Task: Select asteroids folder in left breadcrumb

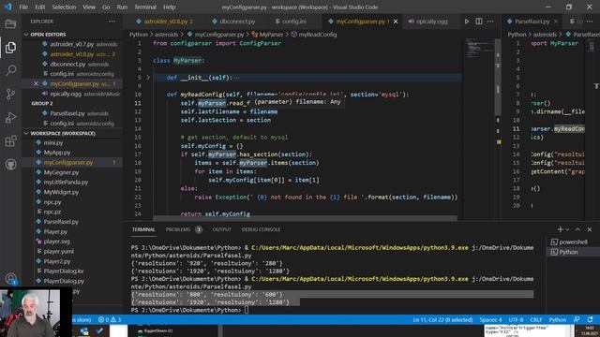Action: point(167,35)
